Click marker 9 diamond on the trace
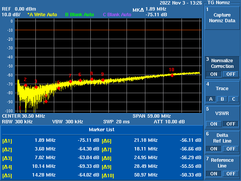Image resolution: width=241 pixels, height=181 pixels. click(x=102, y=80)
